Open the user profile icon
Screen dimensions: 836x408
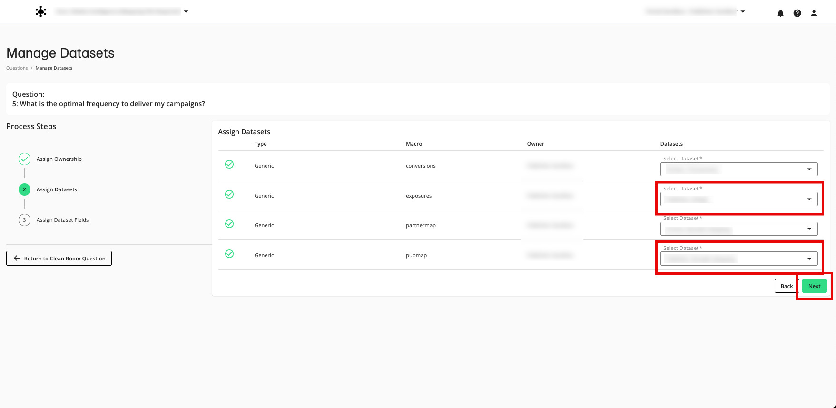[x=814, y=13]
